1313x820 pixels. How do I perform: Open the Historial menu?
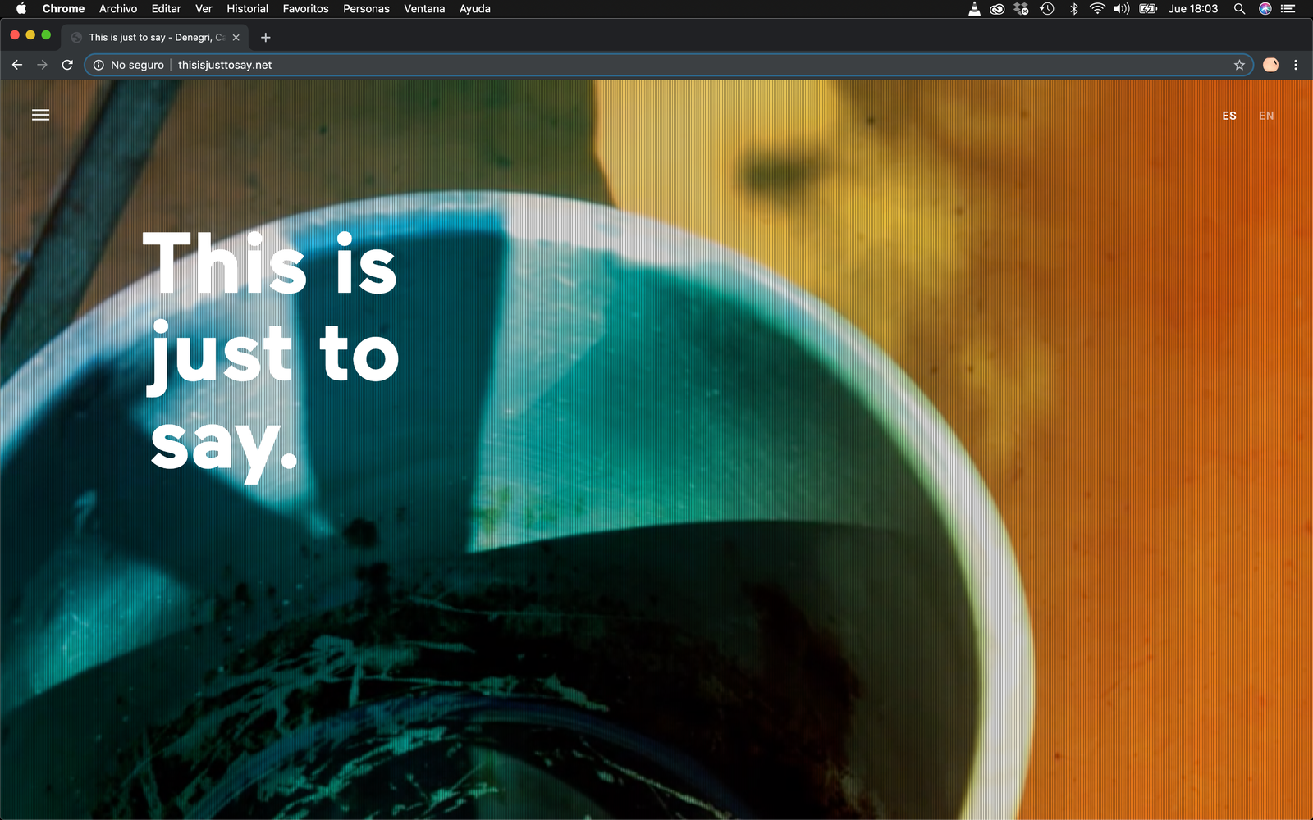(247, 9)
